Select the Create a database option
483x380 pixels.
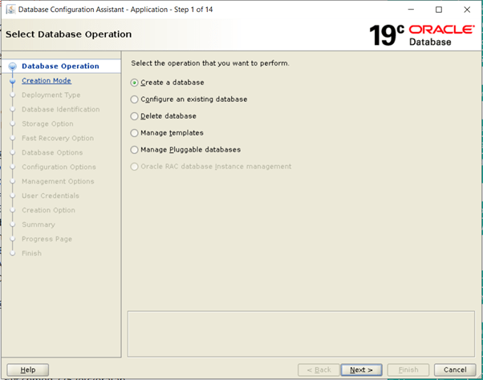(x=135, y=83)
